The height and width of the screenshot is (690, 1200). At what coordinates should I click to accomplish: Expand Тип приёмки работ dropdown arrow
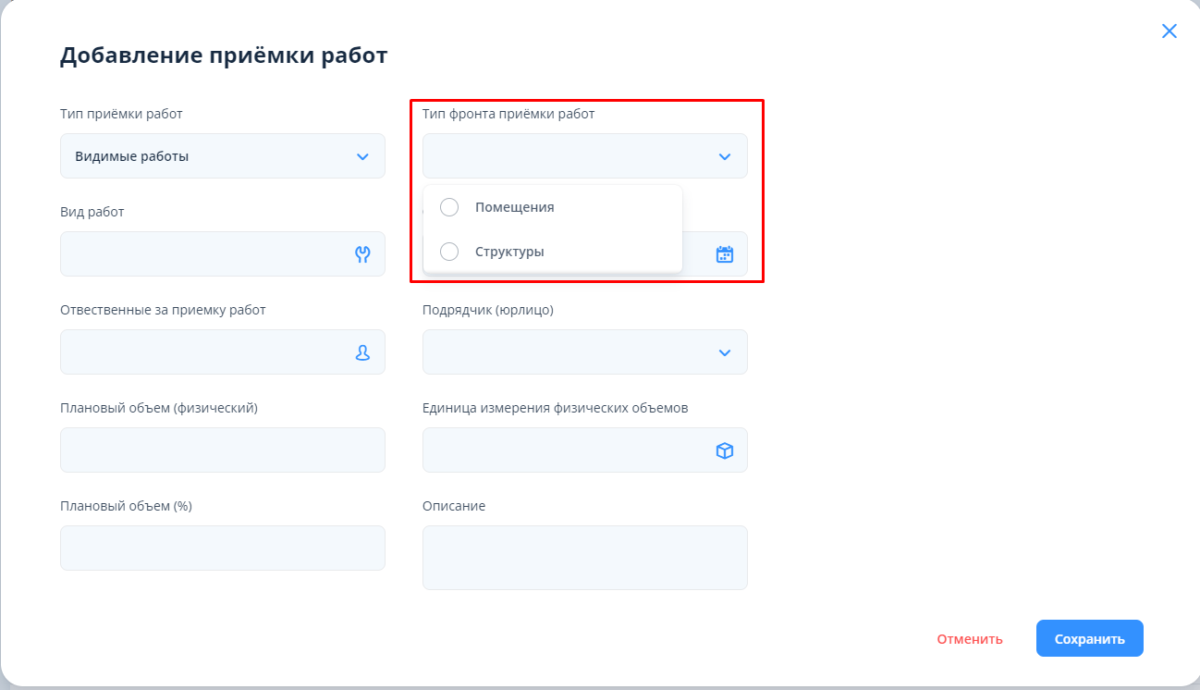tap(362, 156)
